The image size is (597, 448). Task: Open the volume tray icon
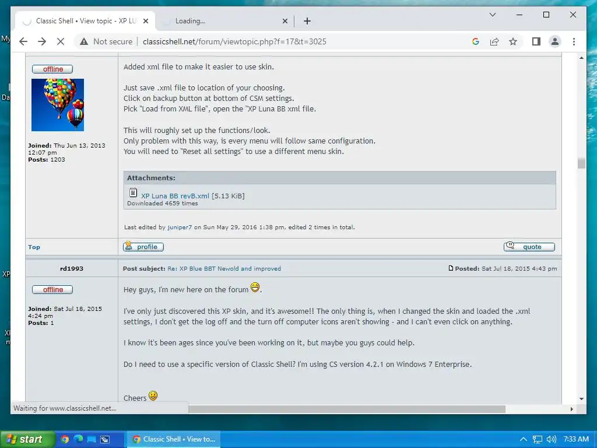click(x=552, y=439)
